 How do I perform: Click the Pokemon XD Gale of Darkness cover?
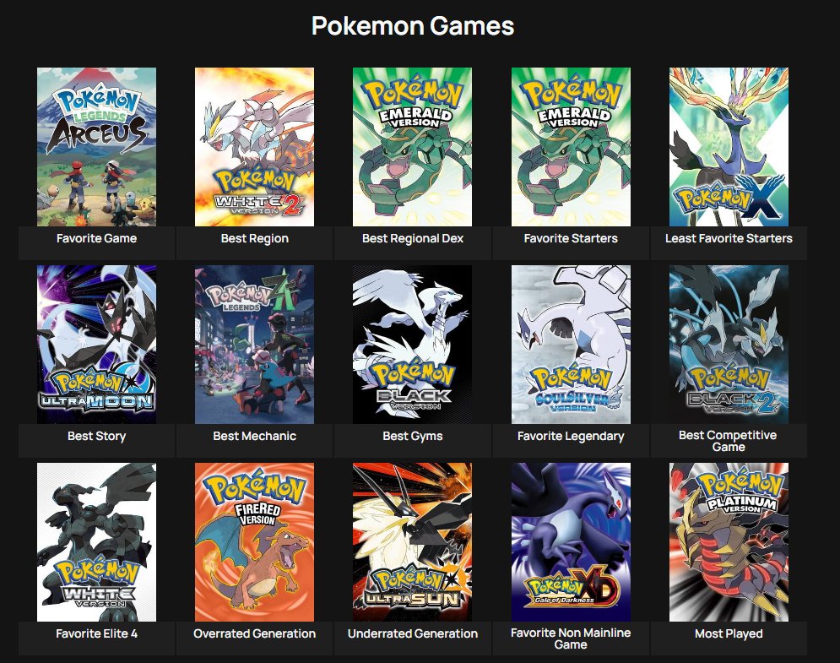tap(571, 542)
